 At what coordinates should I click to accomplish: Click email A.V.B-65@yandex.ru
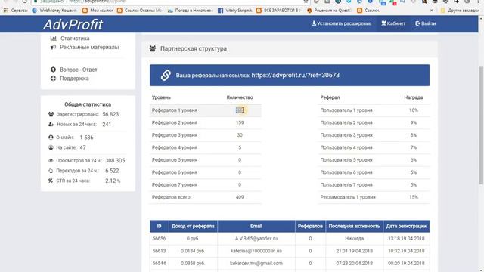click(256, 239)
